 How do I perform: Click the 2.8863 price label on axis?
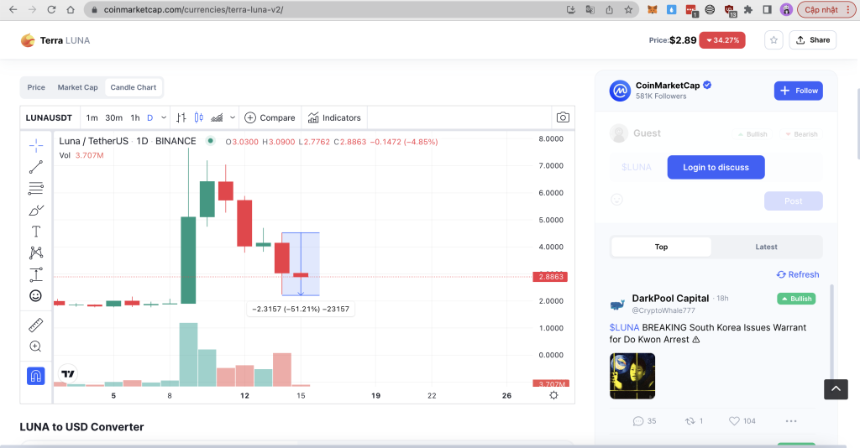pyautogui.click(x=550, y=277)
